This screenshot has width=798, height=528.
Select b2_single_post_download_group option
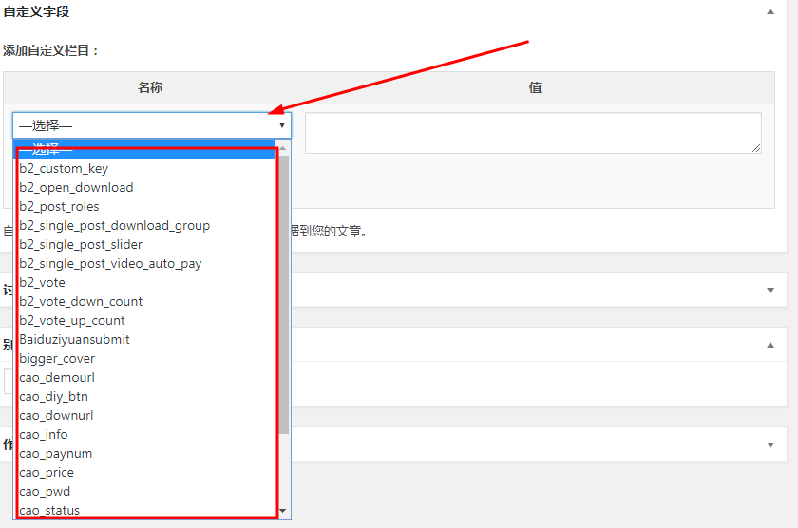click(114, 225)
